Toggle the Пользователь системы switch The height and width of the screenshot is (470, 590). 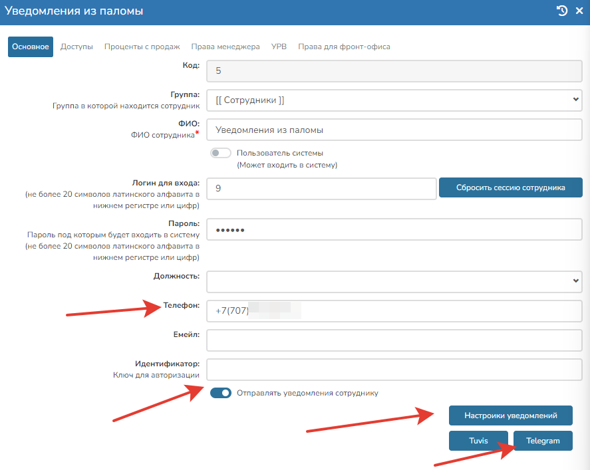click(x=220, y=153)
